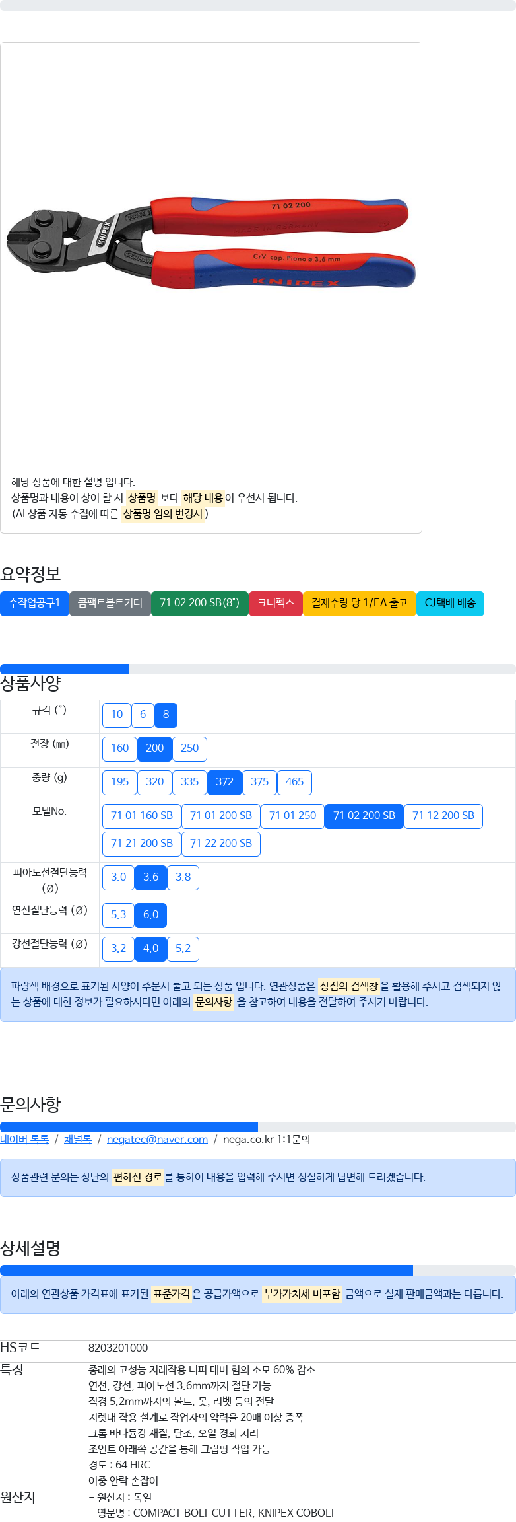The image size is (516, 1522).
Task: Click the Knipex bolt cutter product image
Action: [x=211, y=244]
